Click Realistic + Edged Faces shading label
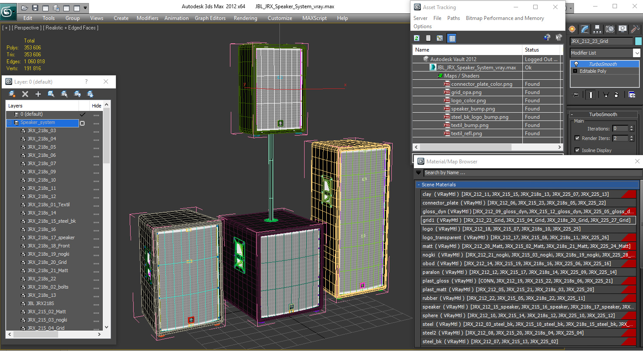The height and width of the screenshot is (351, 643). coord(71,28)
